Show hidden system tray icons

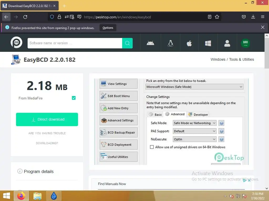(225, 196)
